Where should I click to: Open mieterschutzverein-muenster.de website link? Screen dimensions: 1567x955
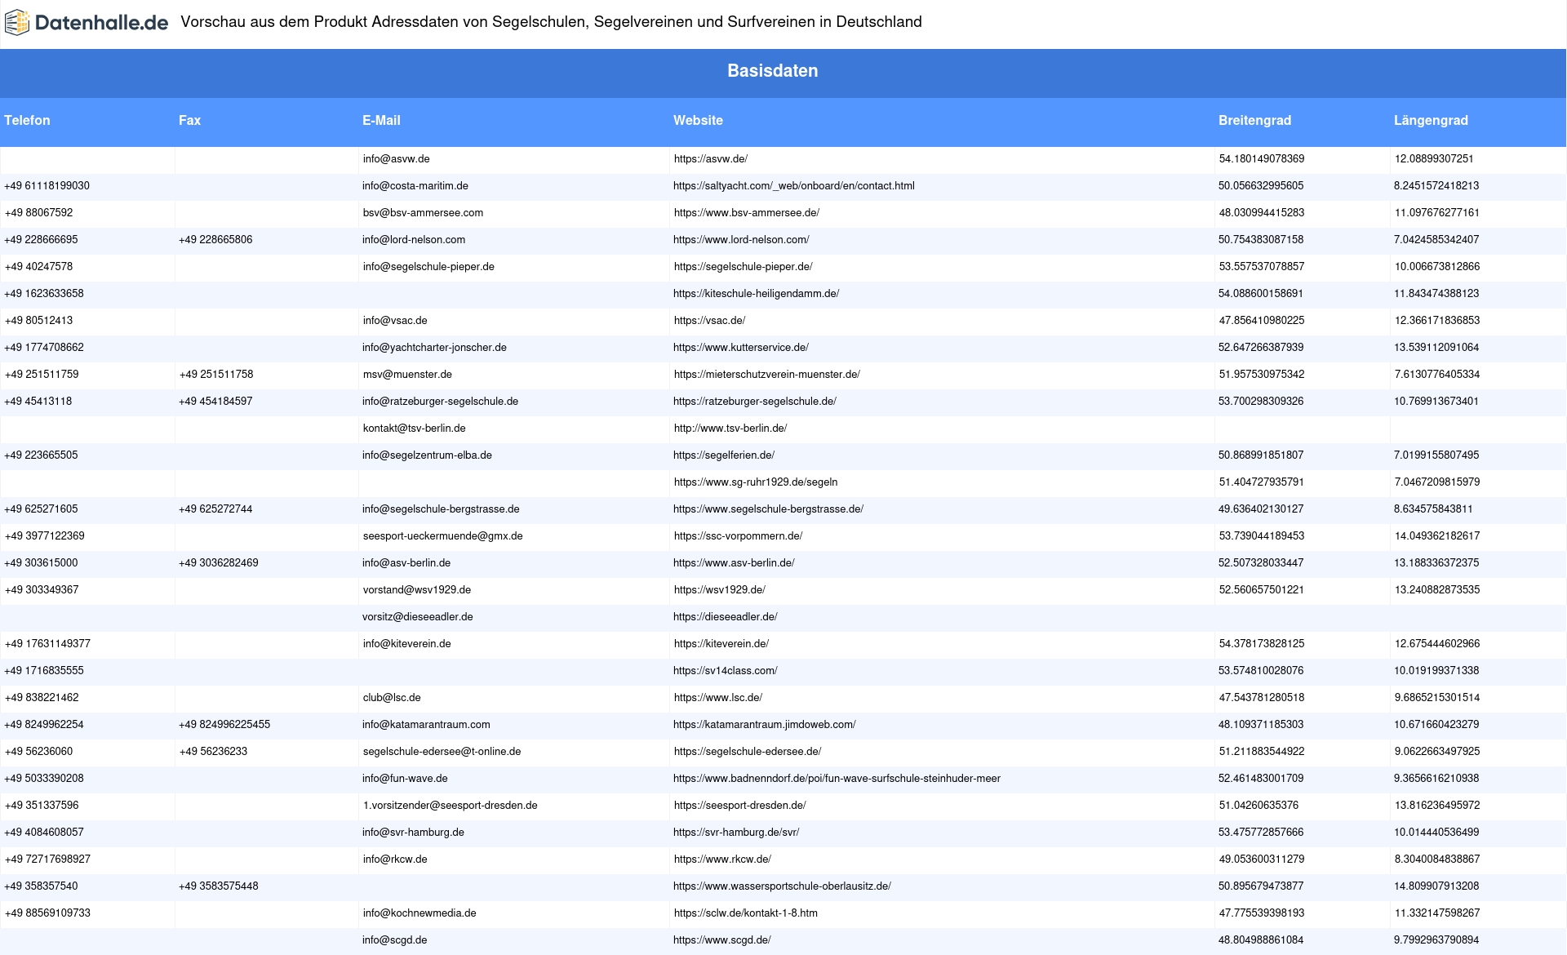[767, 375]
